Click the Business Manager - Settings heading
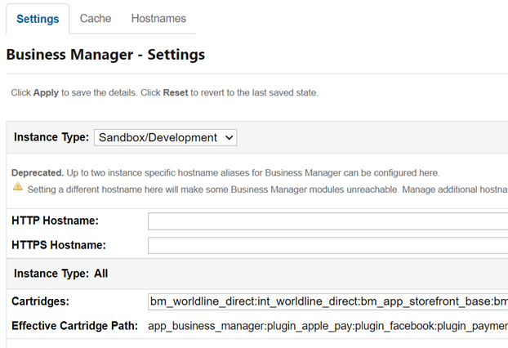This screenshot has height=348, width=508. tap(105, 55)
